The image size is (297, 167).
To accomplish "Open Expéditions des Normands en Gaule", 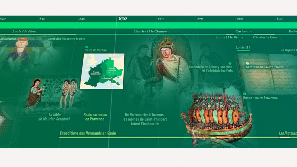I will point(88,133).
